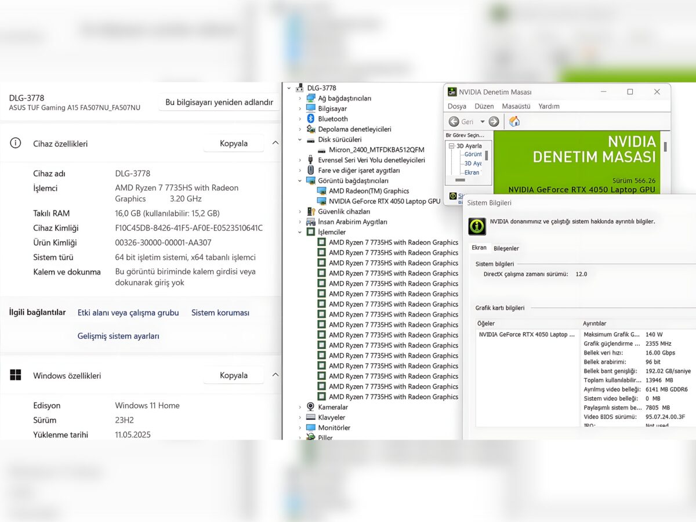Click the NVIDIA Control Panel back arrow
The width and height of the screenshot is (696, 522).
tap(454, 122)
